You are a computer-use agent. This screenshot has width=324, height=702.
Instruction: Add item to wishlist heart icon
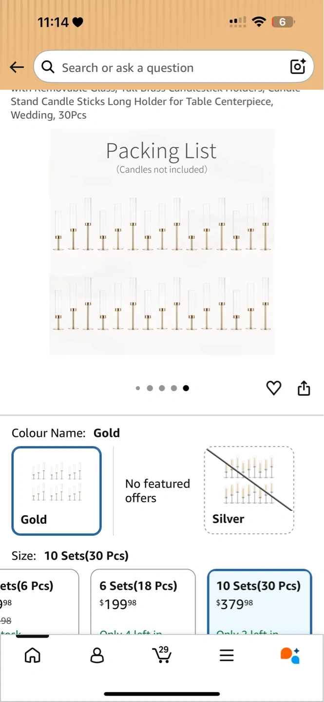[x=274, y=388]
